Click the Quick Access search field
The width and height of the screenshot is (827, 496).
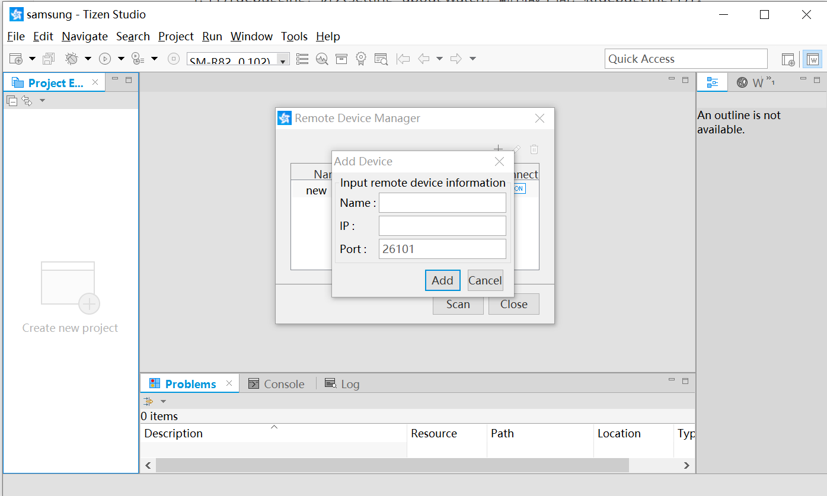tap(686, 59)
